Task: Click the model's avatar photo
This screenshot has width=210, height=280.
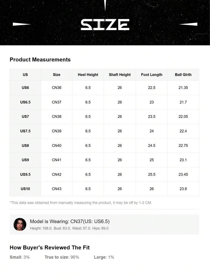Action: click(x=20, y=225)
